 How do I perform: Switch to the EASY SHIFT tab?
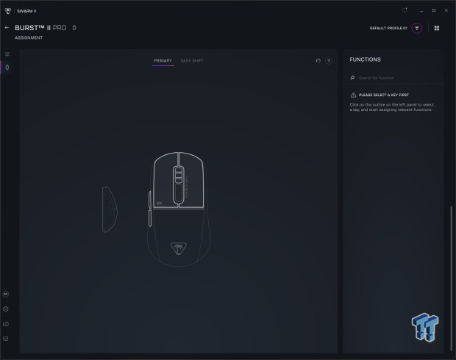click(x=192, y=60)
